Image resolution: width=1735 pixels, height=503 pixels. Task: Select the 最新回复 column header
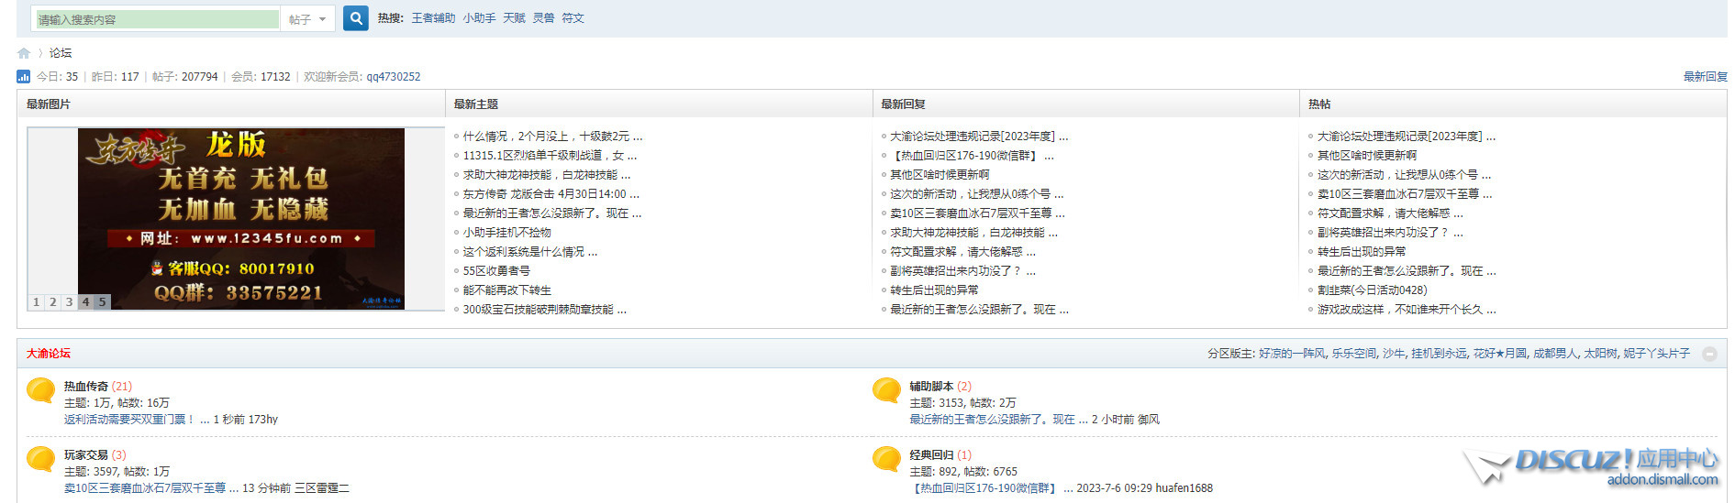coord(903,104)
